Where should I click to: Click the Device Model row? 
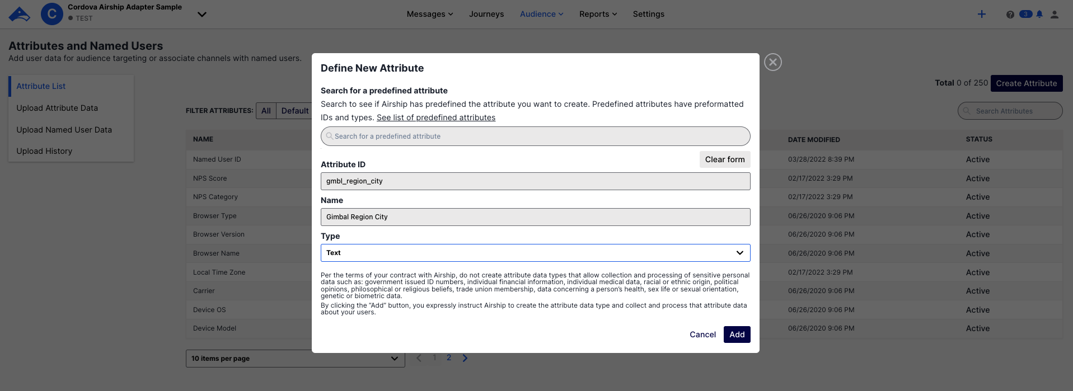pyautogui.click(x=624, y=328)
